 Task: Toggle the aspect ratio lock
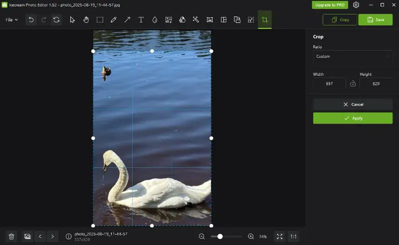point(353,84)
